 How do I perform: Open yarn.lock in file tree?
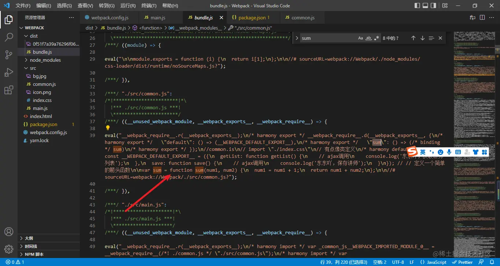pyautogui.click(x=49, y=140)
